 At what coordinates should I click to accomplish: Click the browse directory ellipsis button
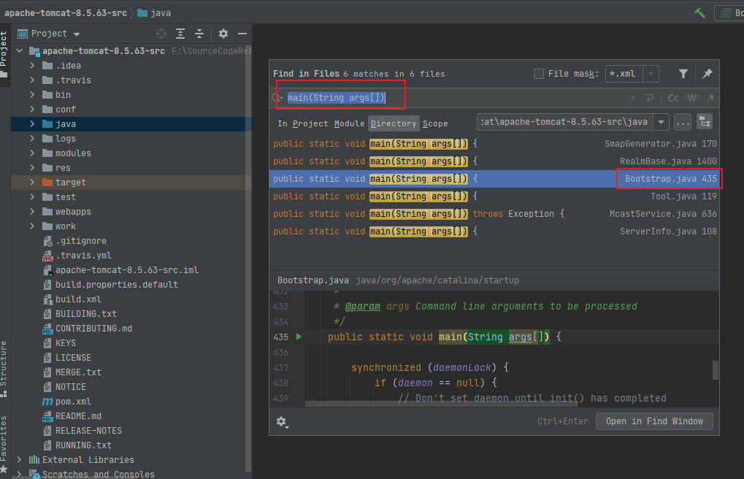click(683, 122)
